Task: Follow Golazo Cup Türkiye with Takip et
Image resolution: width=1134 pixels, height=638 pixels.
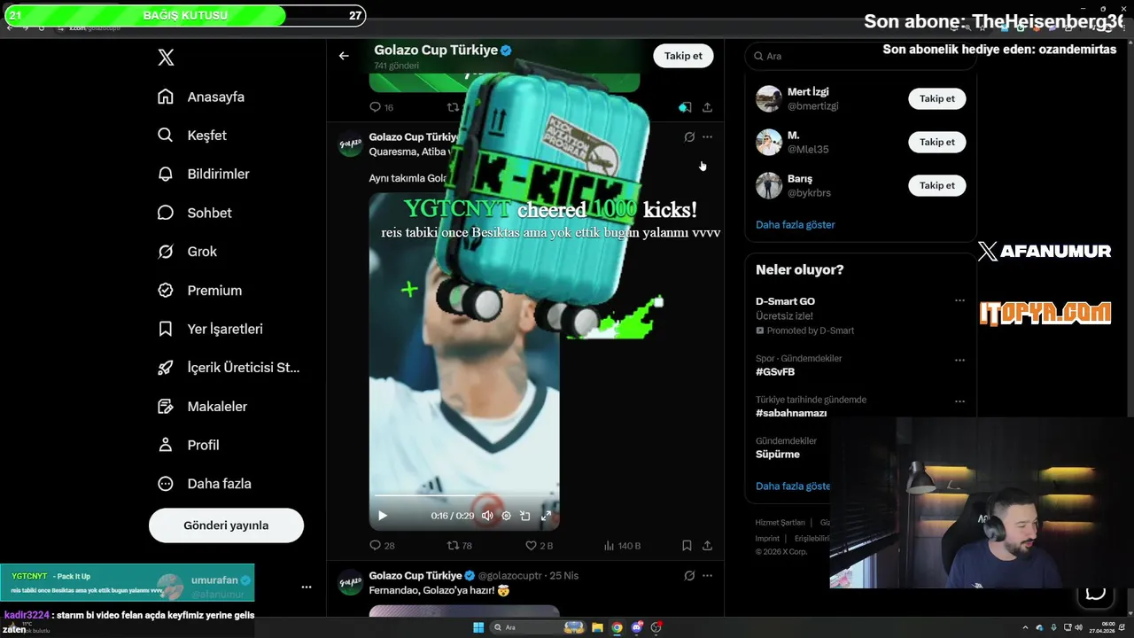Action: click(683, 56)
